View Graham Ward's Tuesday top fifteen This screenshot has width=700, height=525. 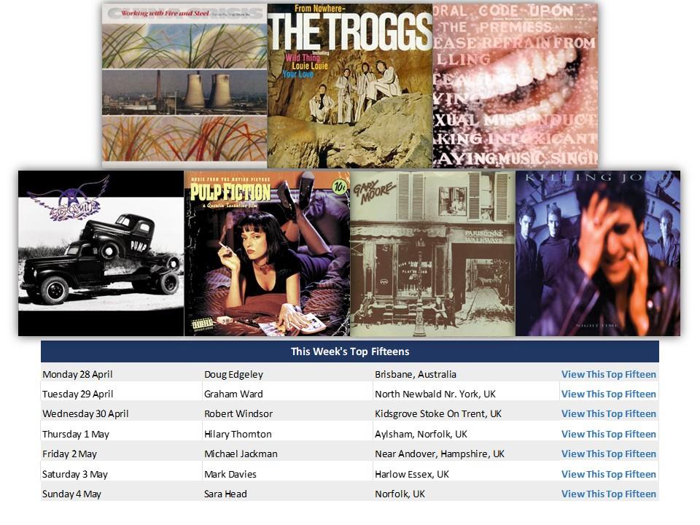click(608, 394)
